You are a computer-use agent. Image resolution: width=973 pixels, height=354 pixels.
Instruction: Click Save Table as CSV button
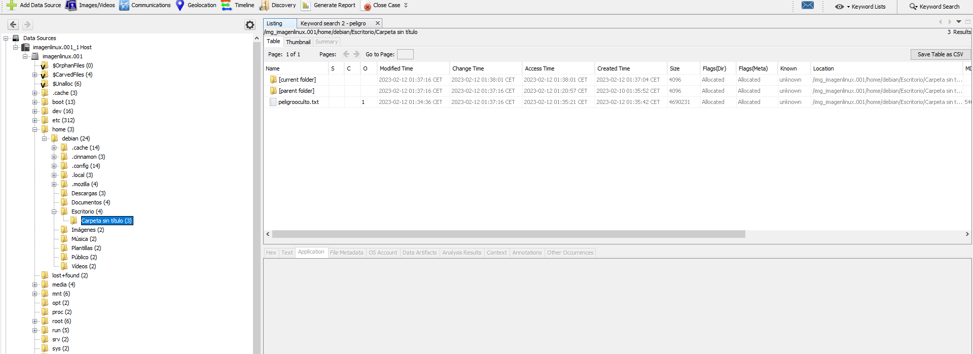click(940, 54)
